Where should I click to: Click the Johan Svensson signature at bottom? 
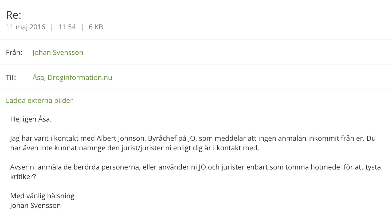36,205
